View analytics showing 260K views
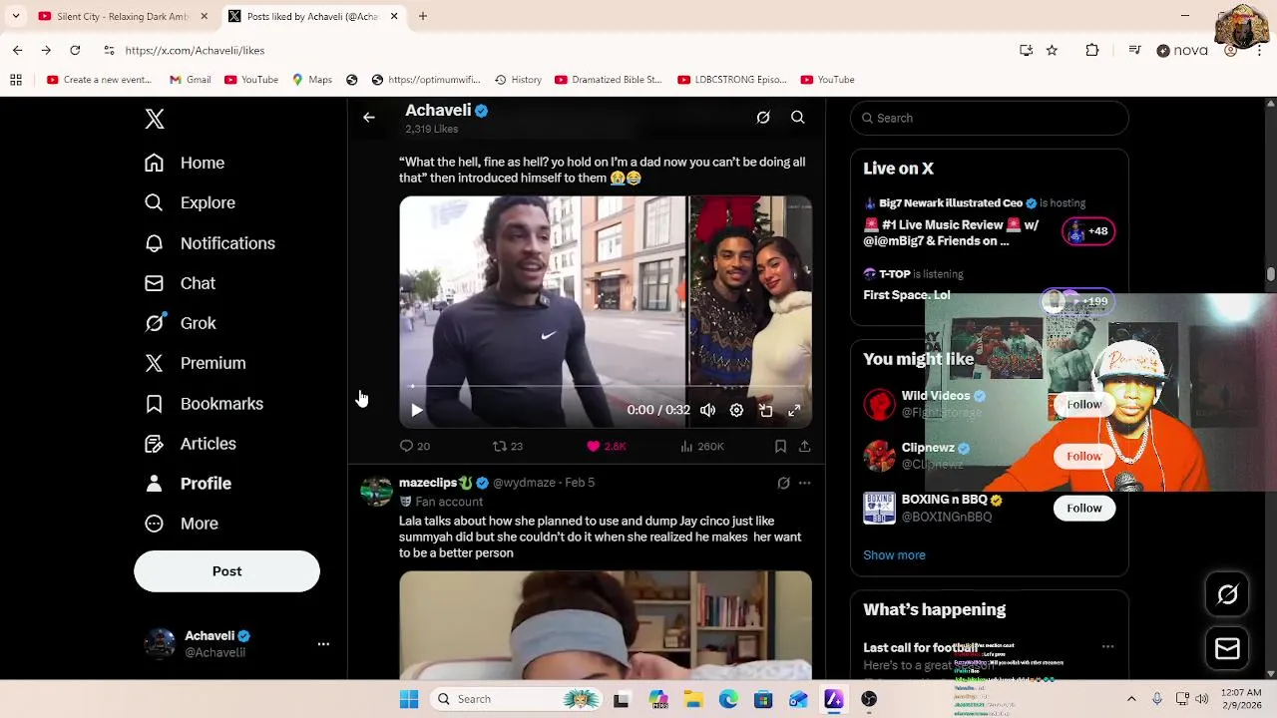 click(702, 446)
